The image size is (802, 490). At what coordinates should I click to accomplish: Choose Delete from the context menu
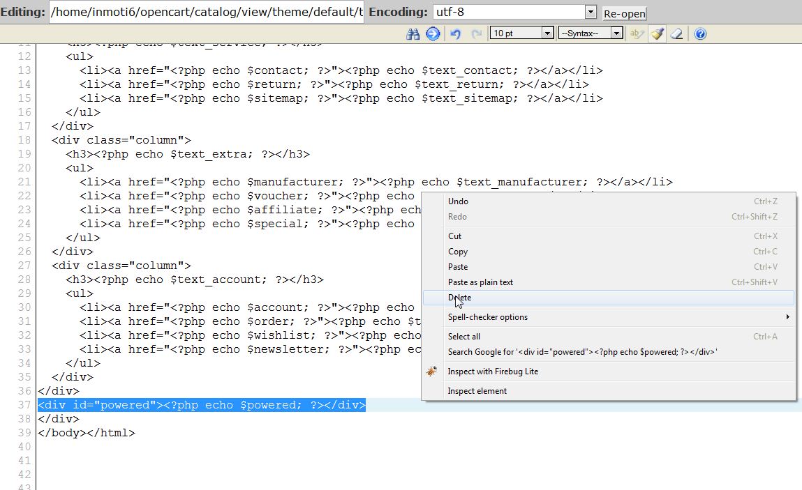tap(609, 298)
